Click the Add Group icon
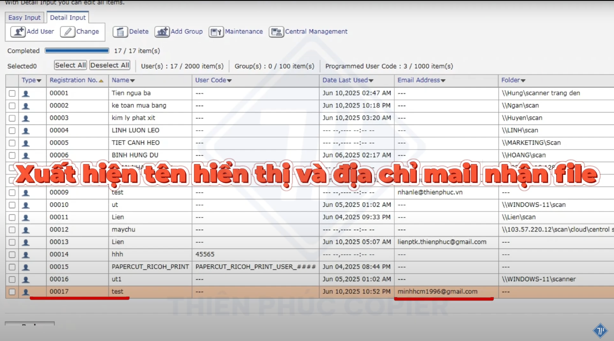The height and width of the screenshot is (341, 614). (162, 32)
